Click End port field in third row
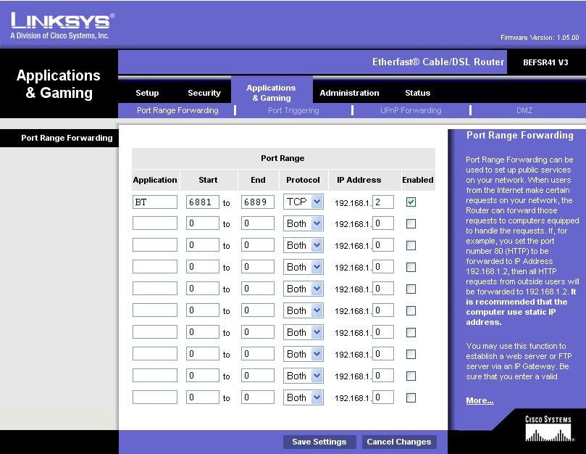This screenshot has height=454, width=586. (x=257, y=245)
